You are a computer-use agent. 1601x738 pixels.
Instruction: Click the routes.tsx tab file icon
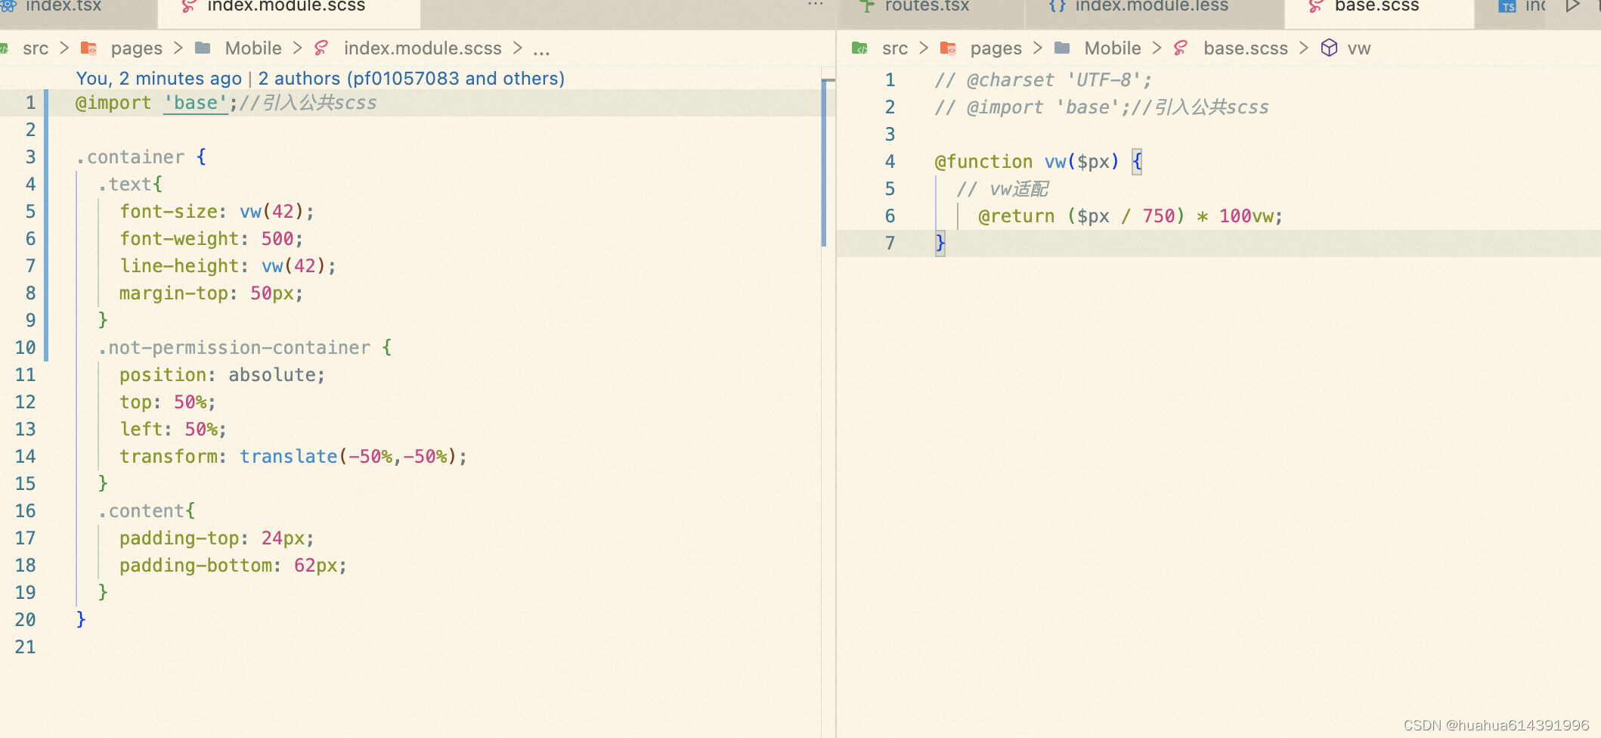(x=867, y=6)
